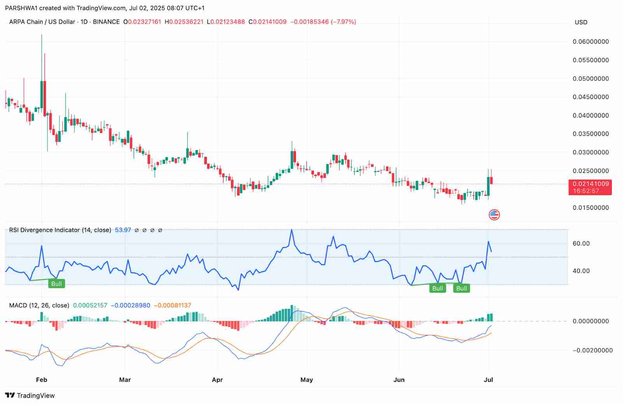Click the first ∅ symbol after RSI value

(137, 230)
